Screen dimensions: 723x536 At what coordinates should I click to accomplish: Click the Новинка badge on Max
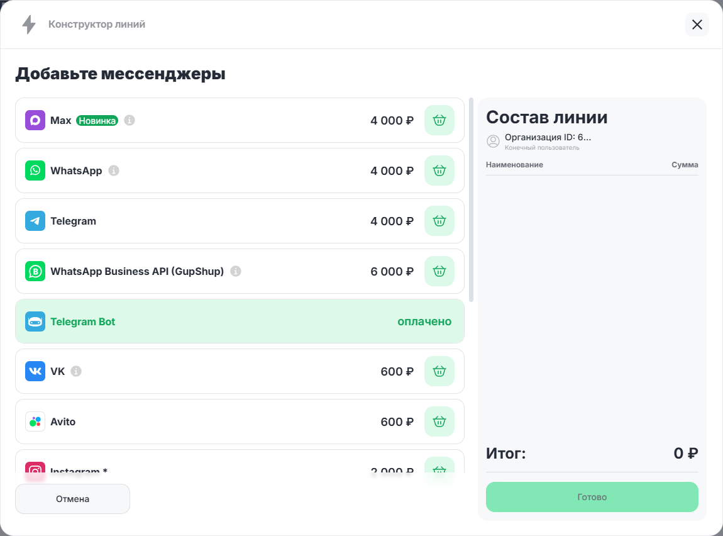pyautogui.click(x=97, y=120)
